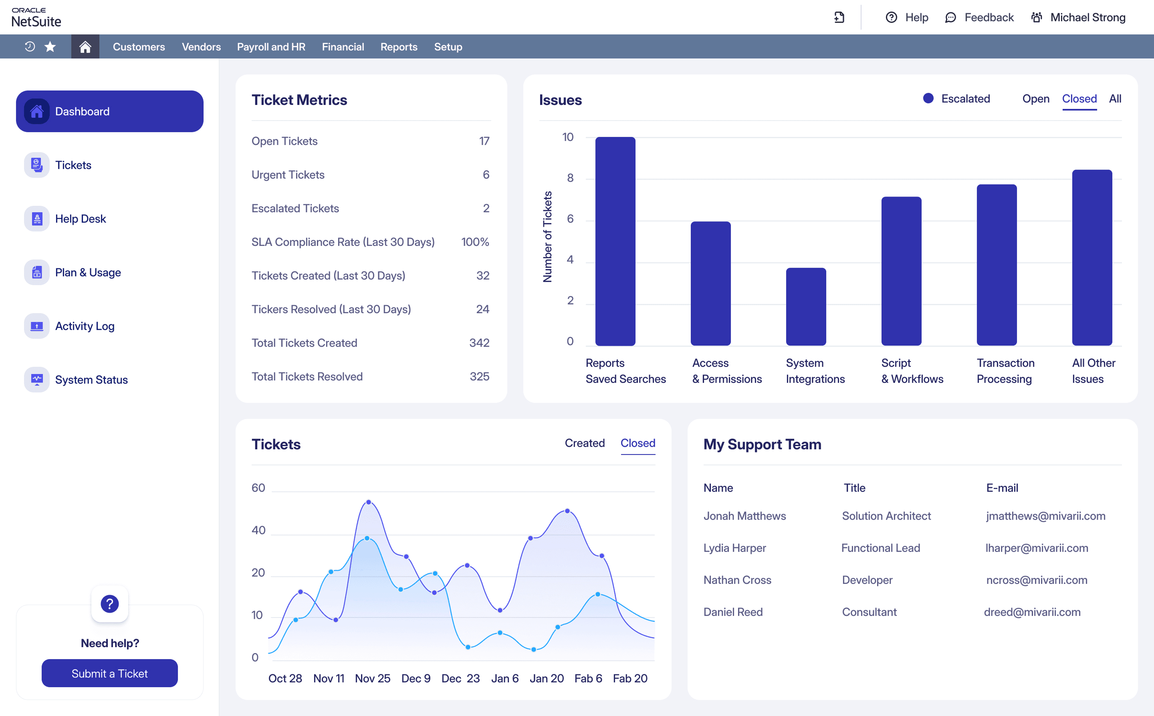
Task: Click the new document icon in header
Action: [839, 18]
